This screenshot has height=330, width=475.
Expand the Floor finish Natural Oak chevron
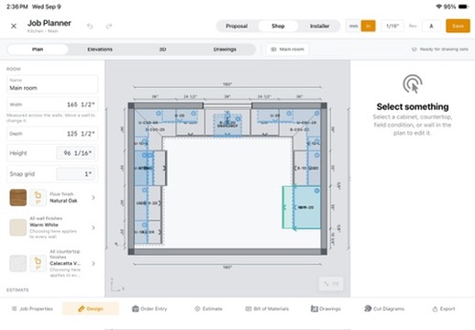pyautogui.click(x=94, y=197)
